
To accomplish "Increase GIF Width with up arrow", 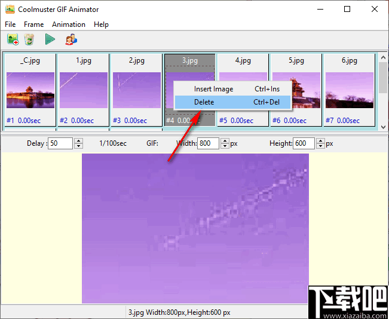I will pyautogui.click(x=225, y=140).
